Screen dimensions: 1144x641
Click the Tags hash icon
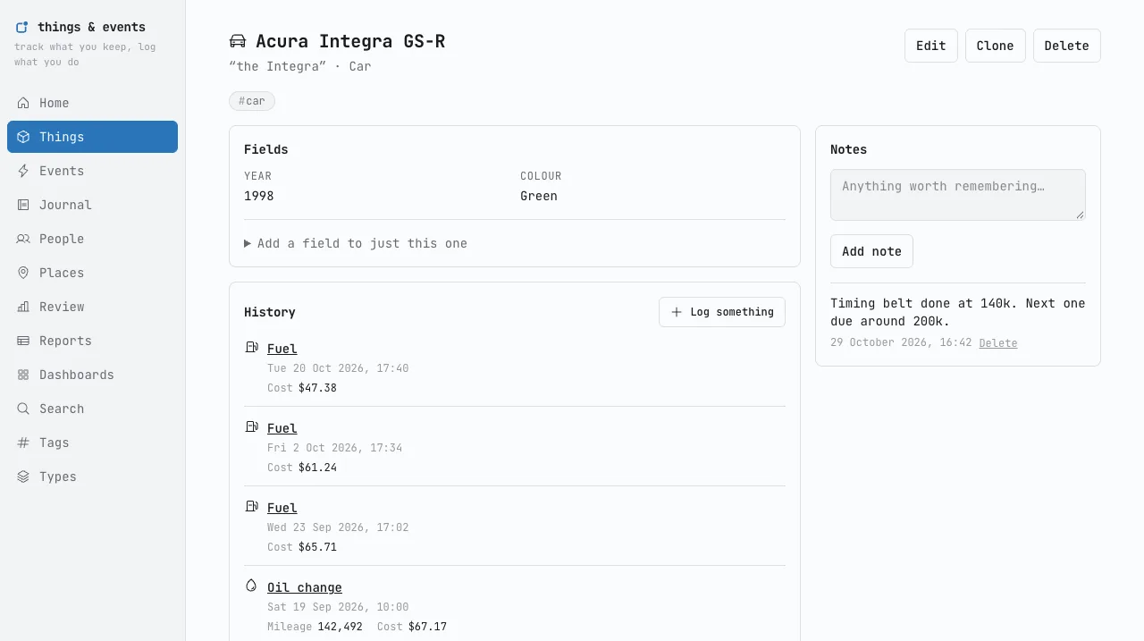23,443
